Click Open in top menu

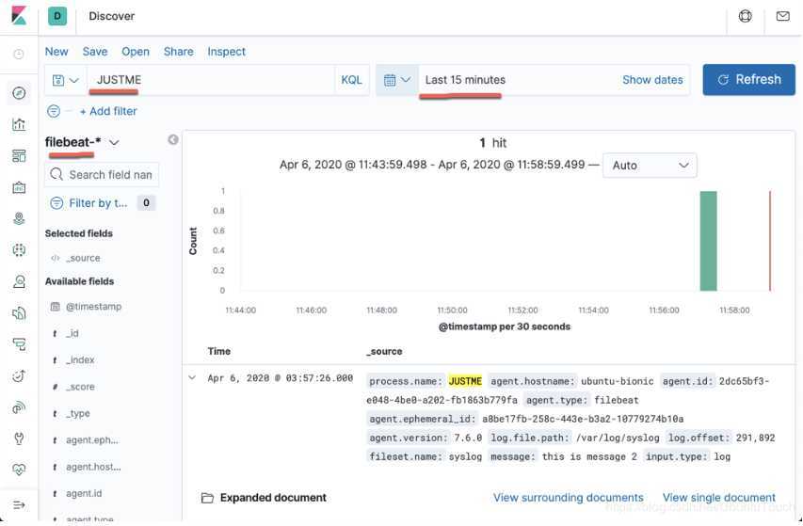136,52
